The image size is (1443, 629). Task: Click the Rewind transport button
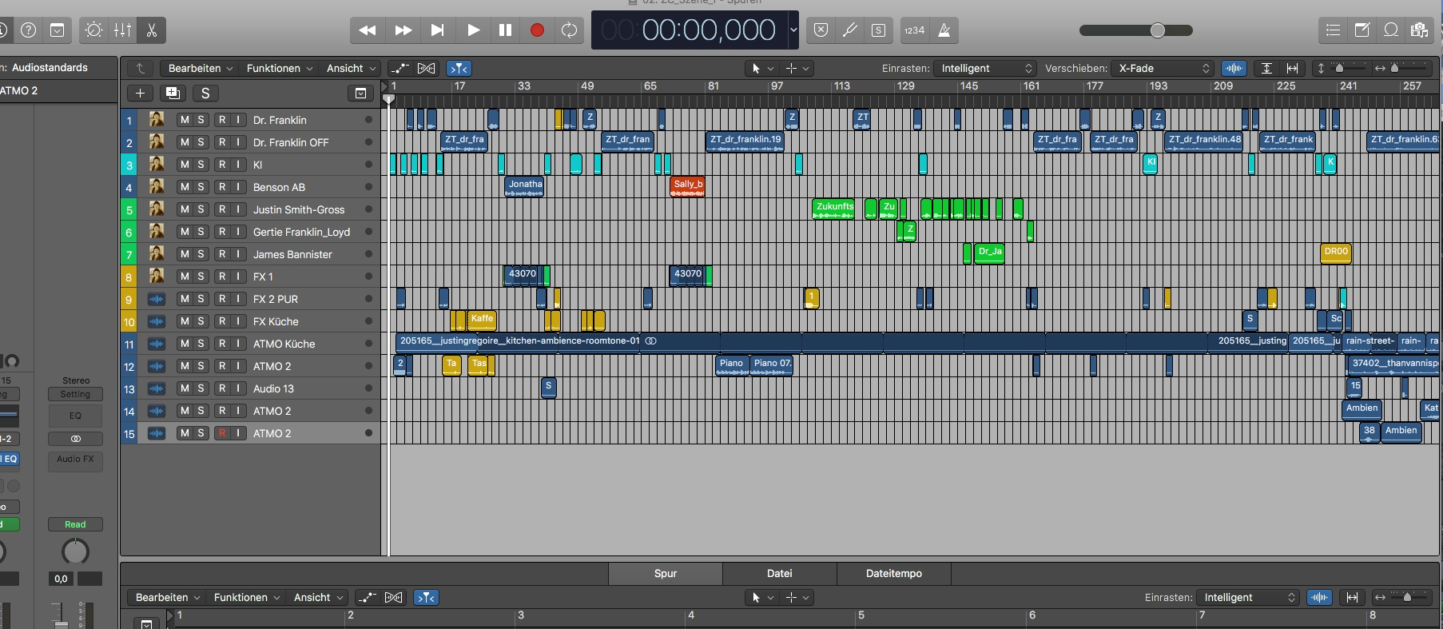(x=368, y=30)
